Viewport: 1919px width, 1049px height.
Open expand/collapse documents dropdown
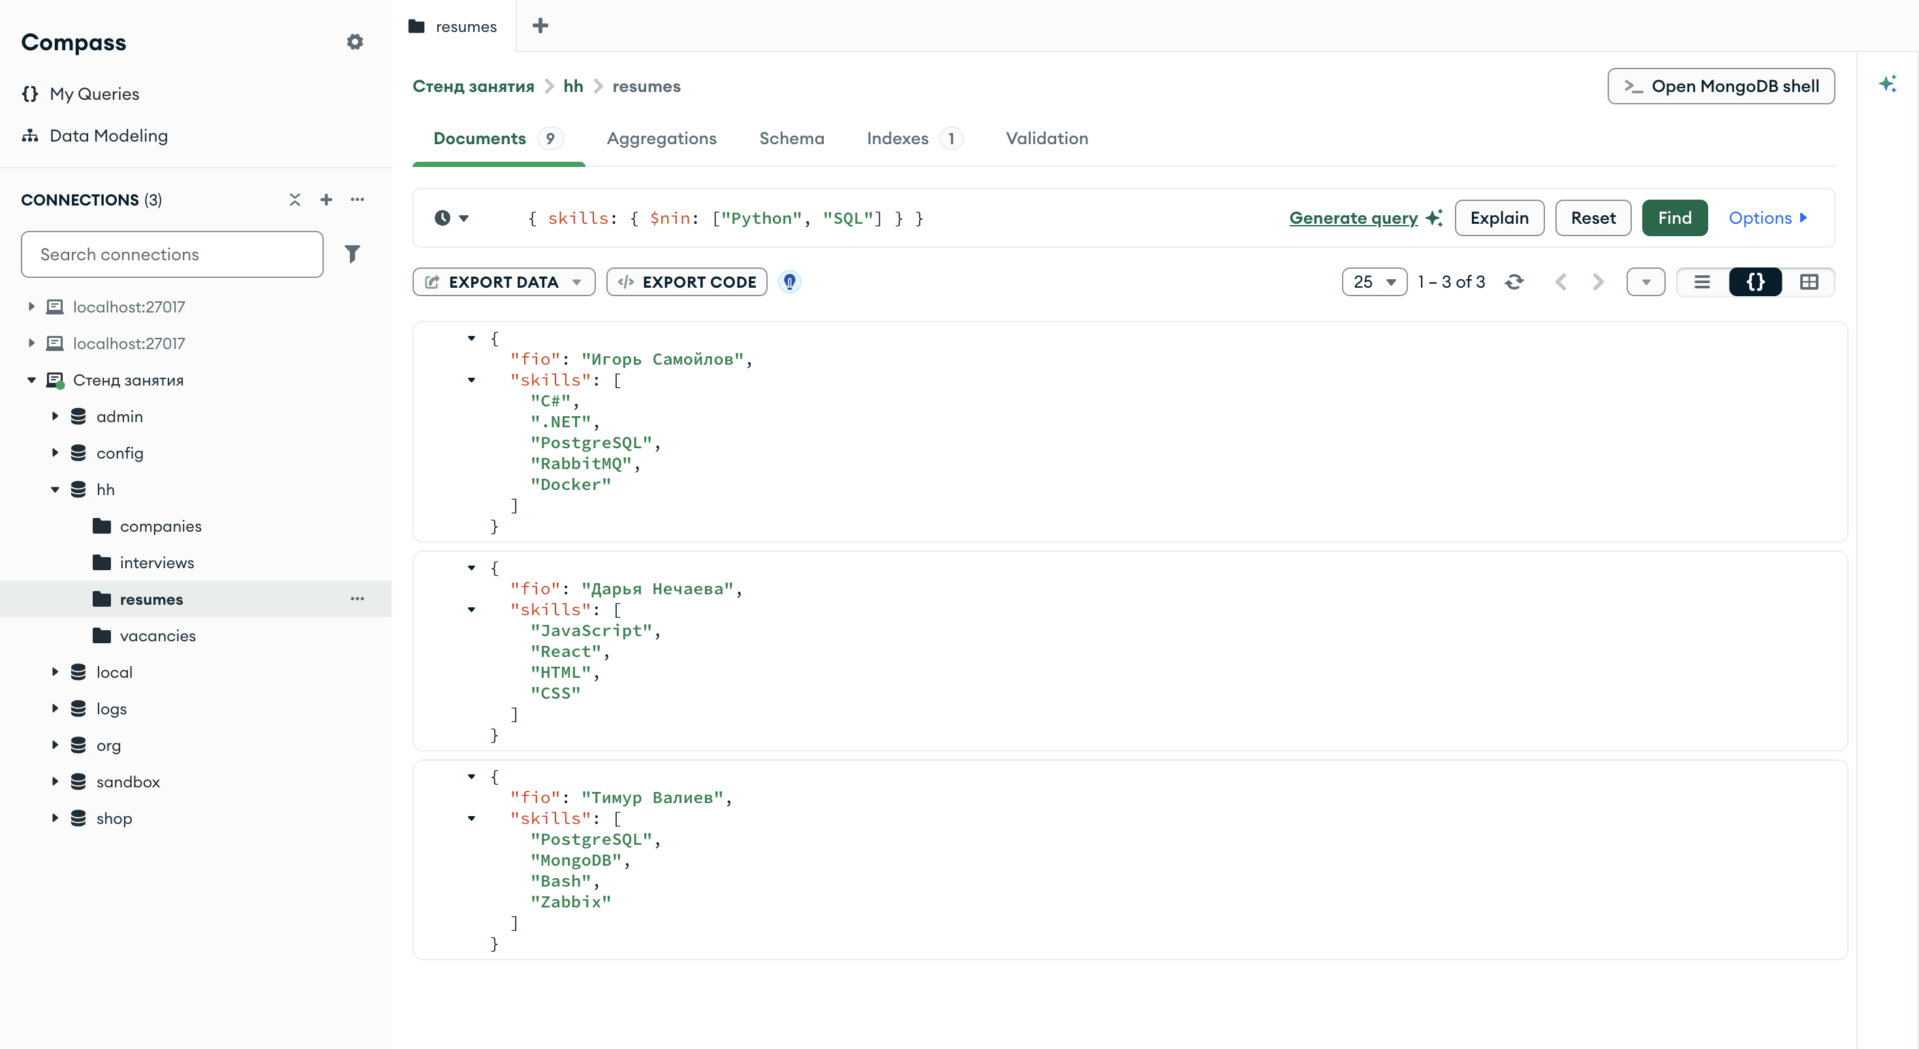[1646, 282]
